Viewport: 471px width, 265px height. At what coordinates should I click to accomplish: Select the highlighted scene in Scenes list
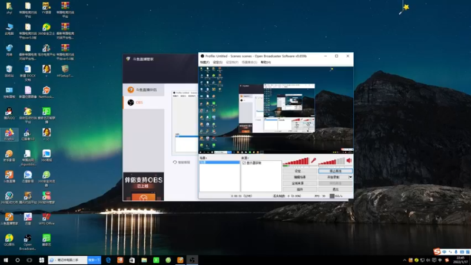tap(220, 163)
